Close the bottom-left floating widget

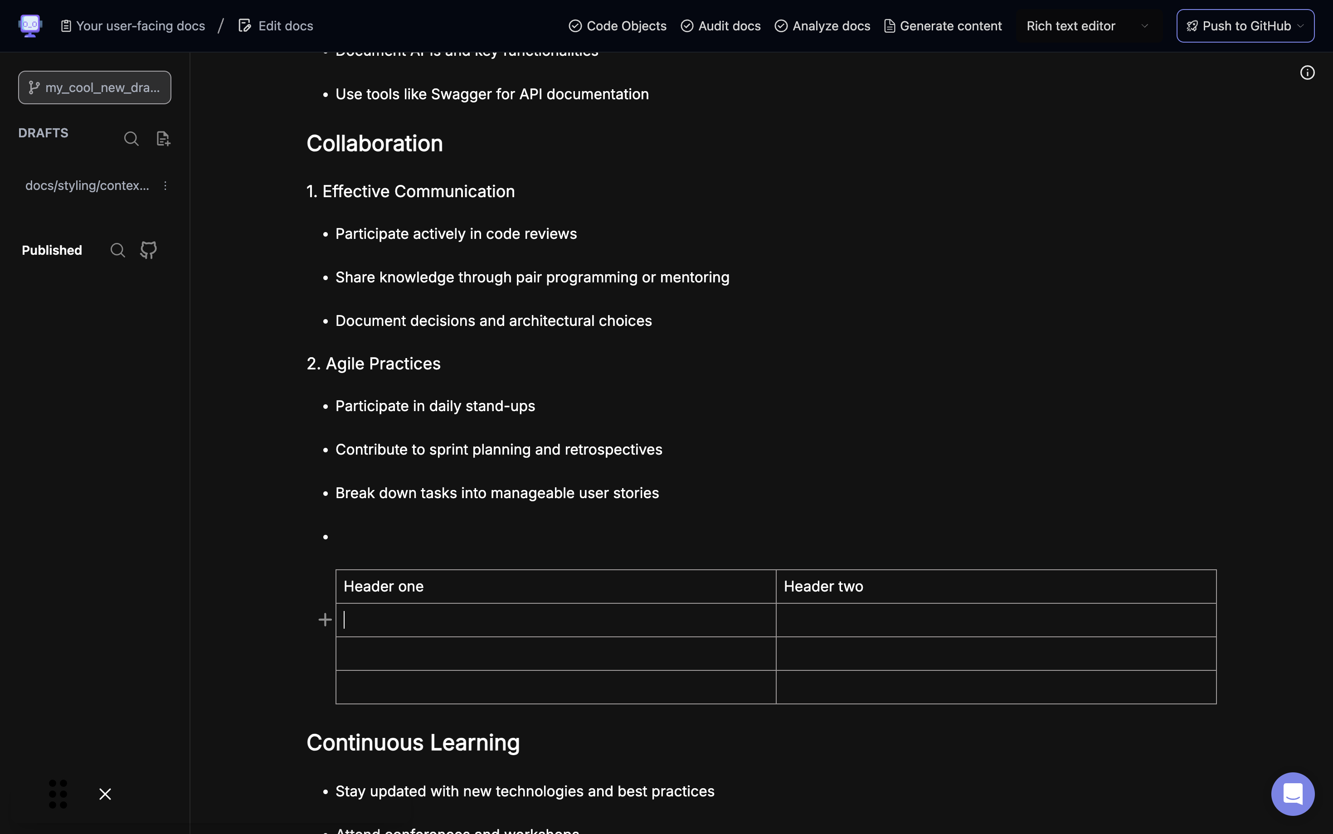click(105, 794)
